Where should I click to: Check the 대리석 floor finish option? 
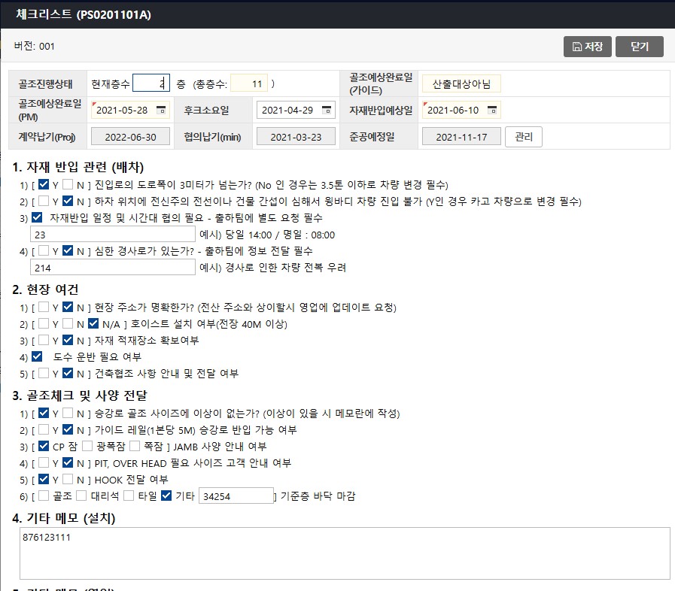click(82, 495)
